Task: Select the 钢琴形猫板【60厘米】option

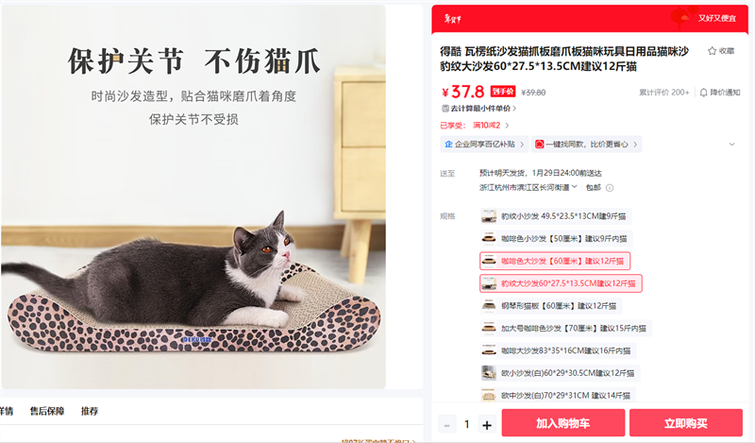Action: (551, 306)
